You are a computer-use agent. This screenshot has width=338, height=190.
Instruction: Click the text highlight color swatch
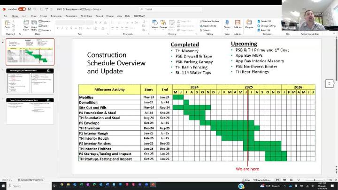96,28
